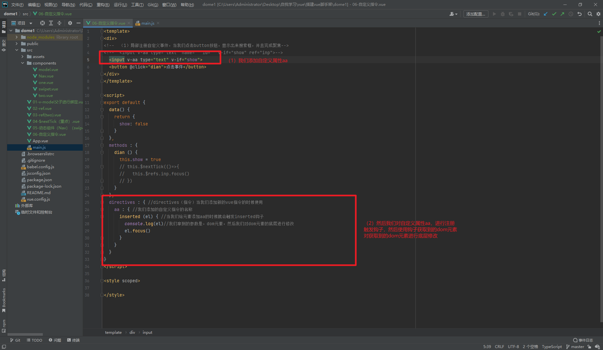The image size is (603, 350).
Task: Open App.vue in the project tree
Action: (40, 141)
